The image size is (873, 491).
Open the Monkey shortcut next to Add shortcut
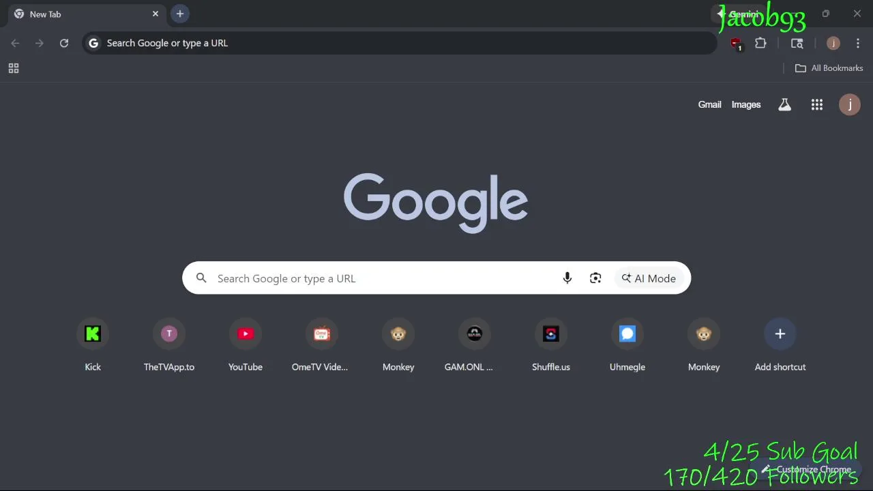pyautogui.click(x=704, y=333)
